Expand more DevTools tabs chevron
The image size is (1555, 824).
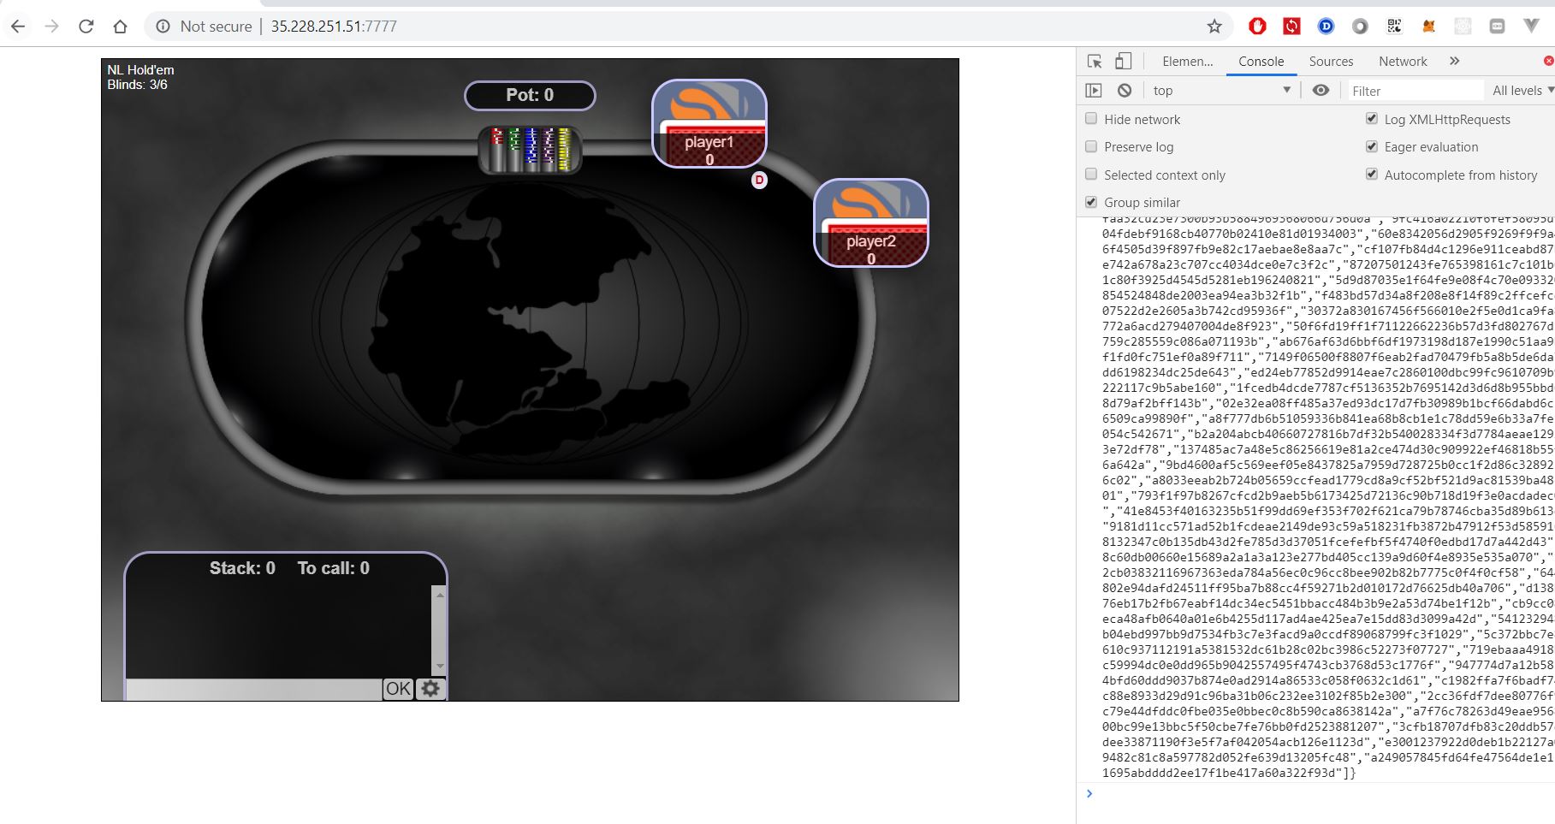point(1454,62)
